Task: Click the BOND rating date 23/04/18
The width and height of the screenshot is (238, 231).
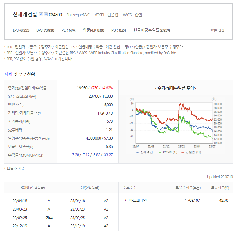Action: [20, 201]
